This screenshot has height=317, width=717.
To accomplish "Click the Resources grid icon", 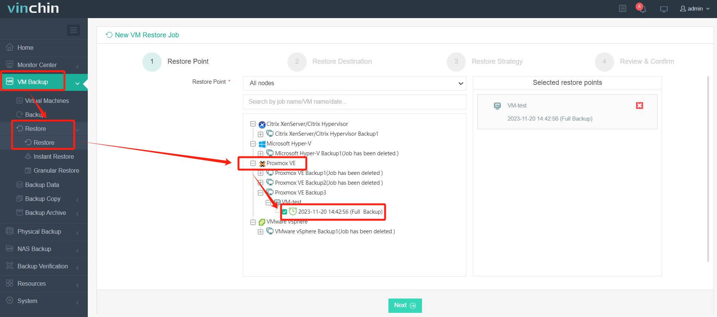I will coord(10,283).
